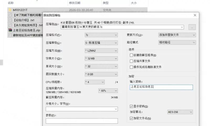
Task: Disable the 加密文件名 checkbox
Action: (x=132, y=118)
